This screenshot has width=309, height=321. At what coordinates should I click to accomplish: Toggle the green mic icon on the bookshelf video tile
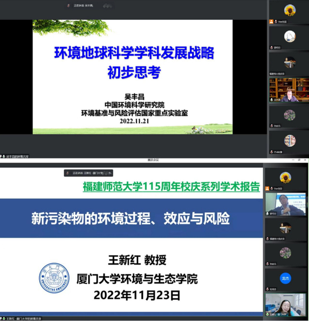(x=271, y=100)
